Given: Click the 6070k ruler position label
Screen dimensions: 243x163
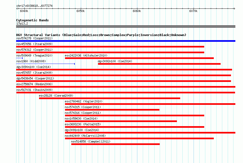Looking at the screenshot, I should point(193,11).
